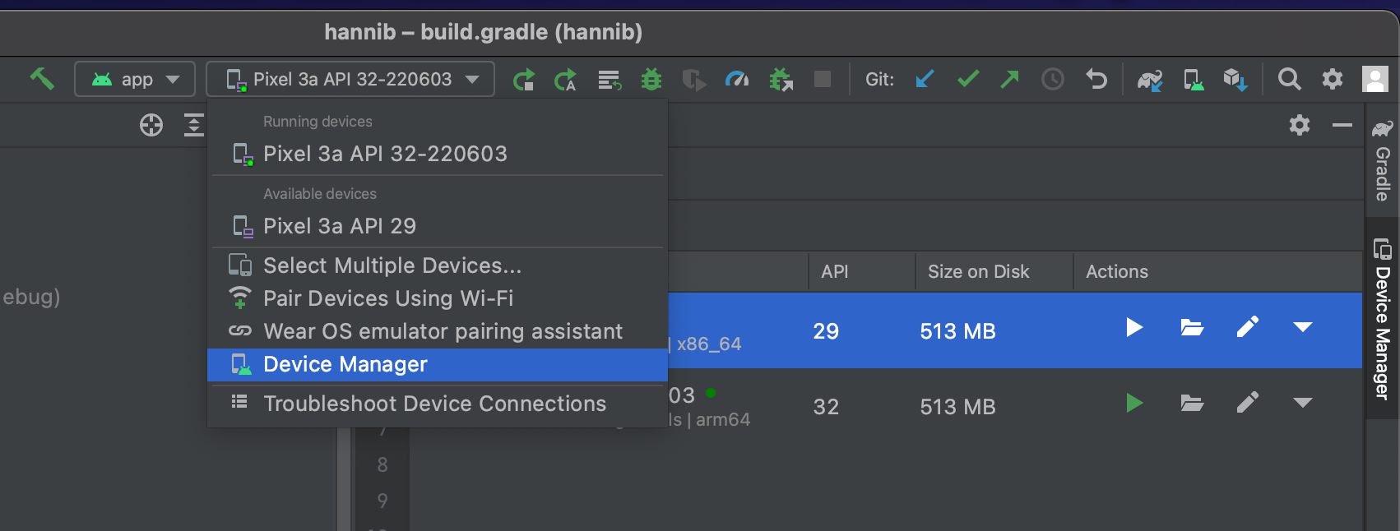The image size is (1400, 531).
Task: Click Attach Debugger to Android Process icon
Action: coord(781,80)
